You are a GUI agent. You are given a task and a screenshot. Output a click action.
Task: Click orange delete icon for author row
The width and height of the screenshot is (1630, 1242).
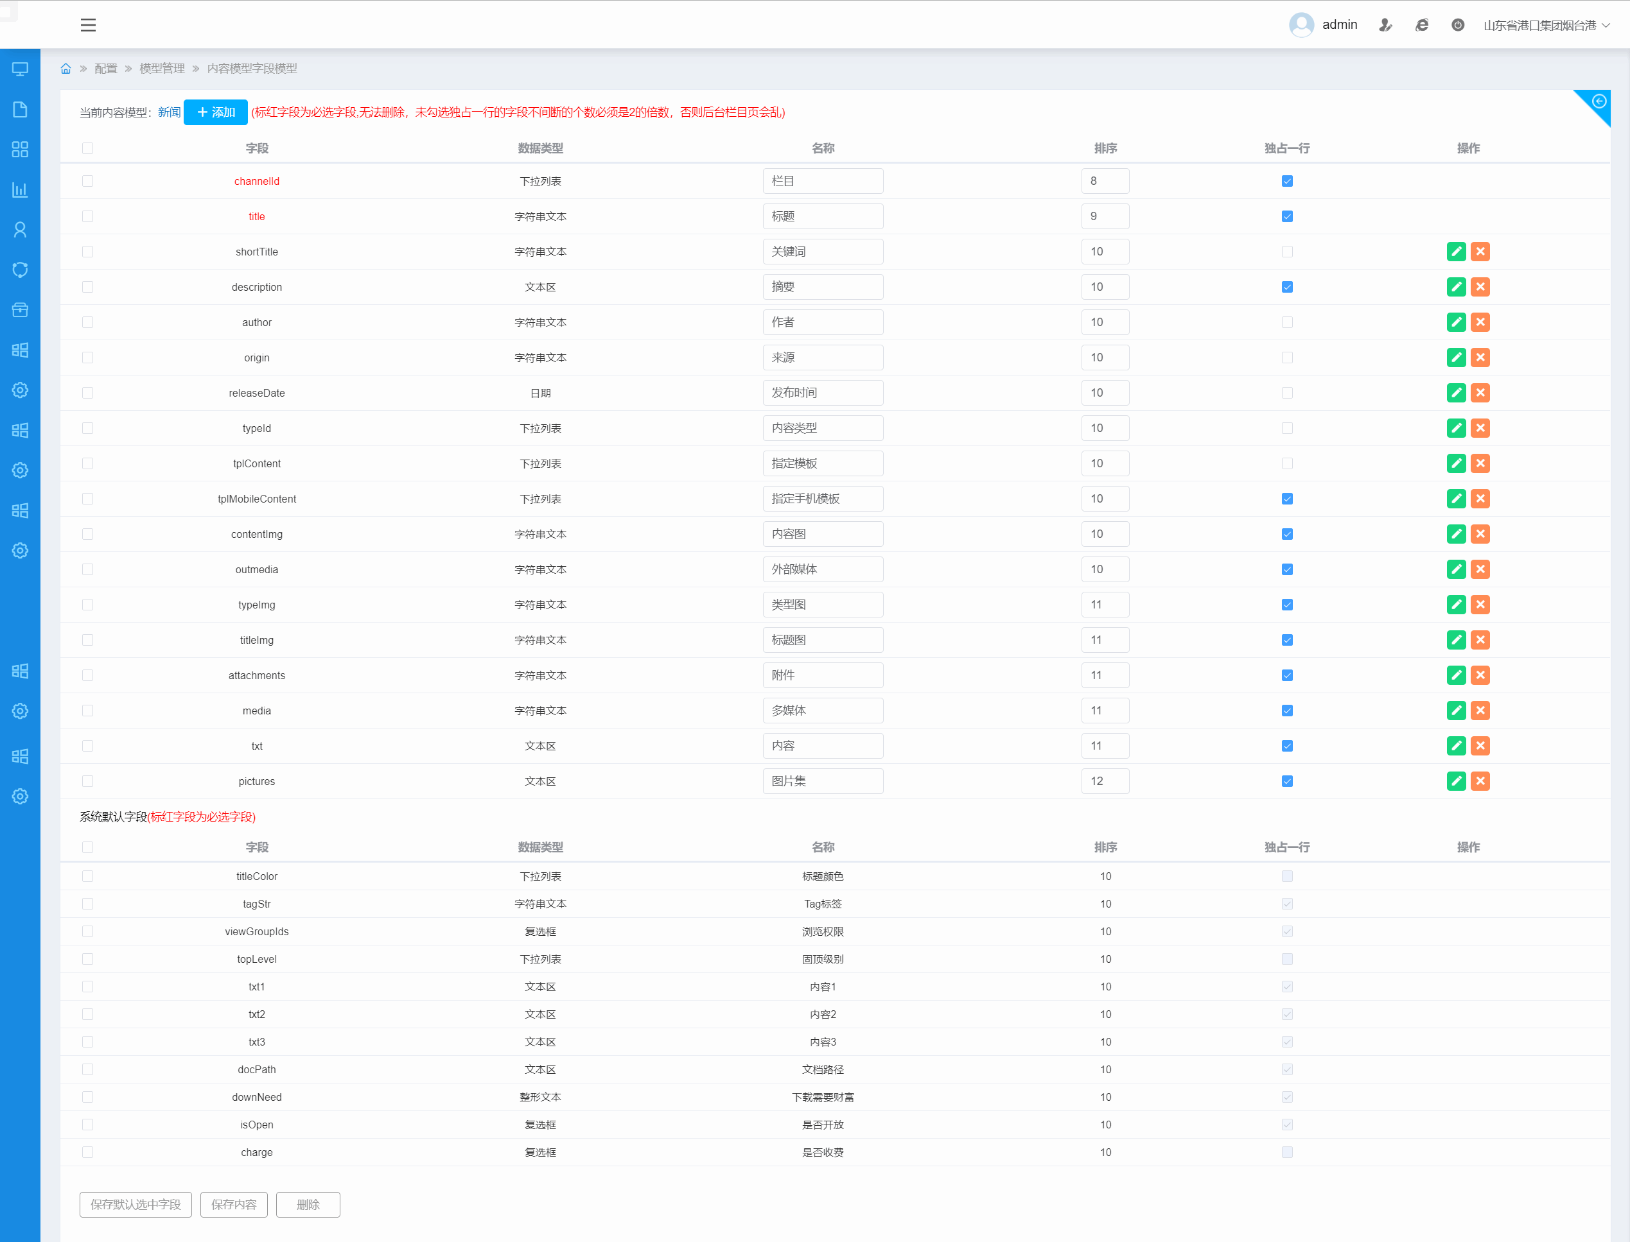(1480, 322)
